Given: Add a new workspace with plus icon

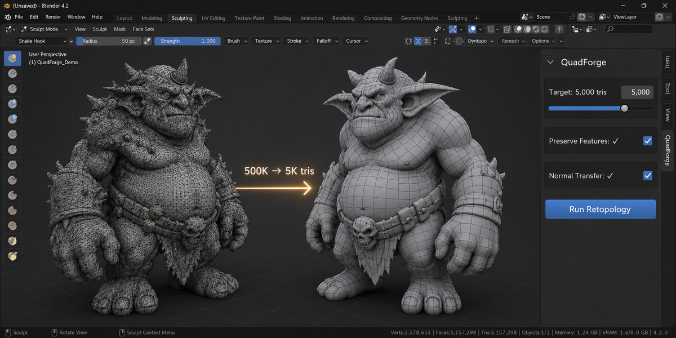Looking at the screenshot, I should tap(477, 18).
